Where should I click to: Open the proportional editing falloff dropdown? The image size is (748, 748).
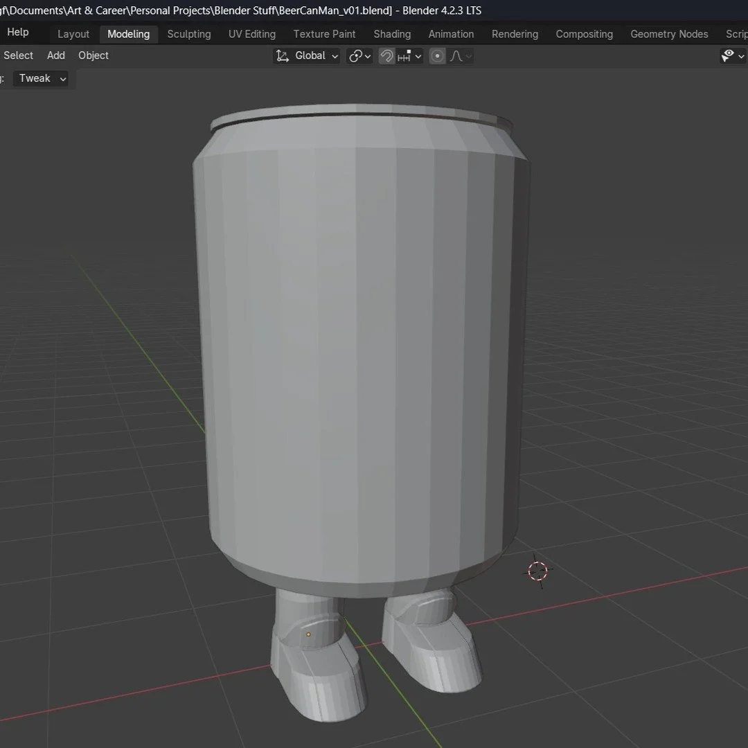click(461, 56)
